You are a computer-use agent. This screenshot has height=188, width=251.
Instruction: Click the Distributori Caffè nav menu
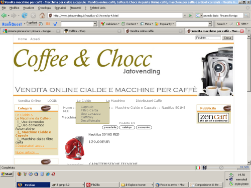point(149,101)
